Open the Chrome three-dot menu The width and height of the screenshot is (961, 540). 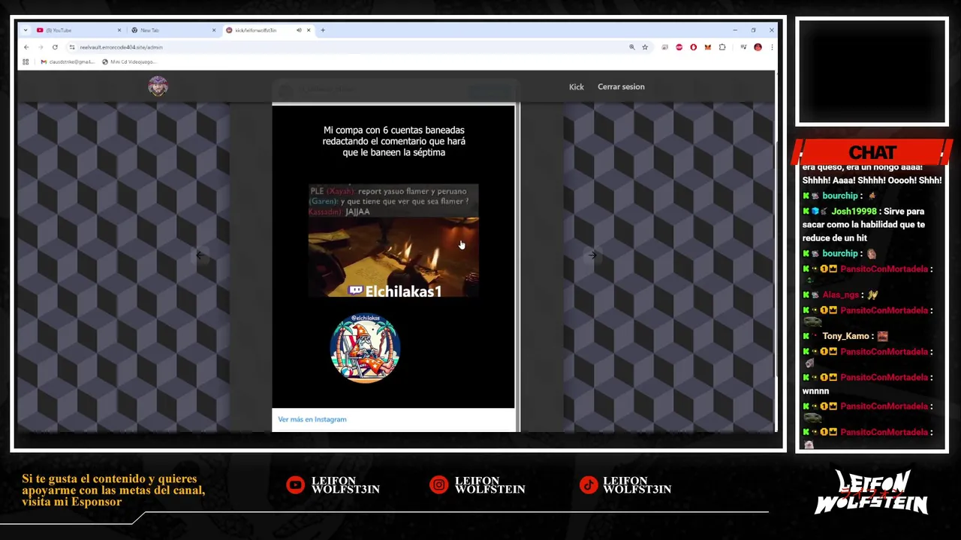[771, 47]
